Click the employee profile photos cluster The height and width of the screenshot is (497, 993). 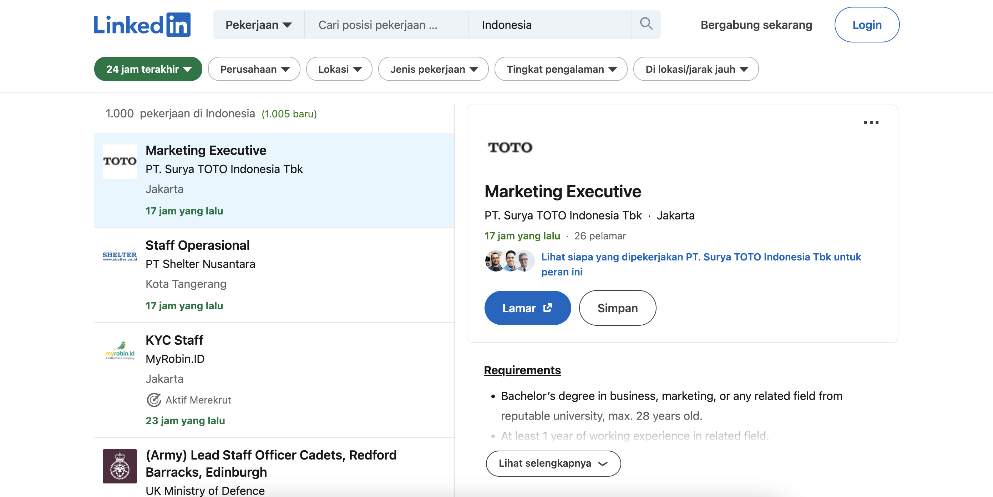point(509,261)
